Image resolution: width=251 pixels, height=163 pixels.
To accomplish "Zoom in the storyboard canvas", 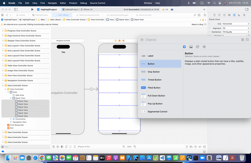I will coord(135,146).
